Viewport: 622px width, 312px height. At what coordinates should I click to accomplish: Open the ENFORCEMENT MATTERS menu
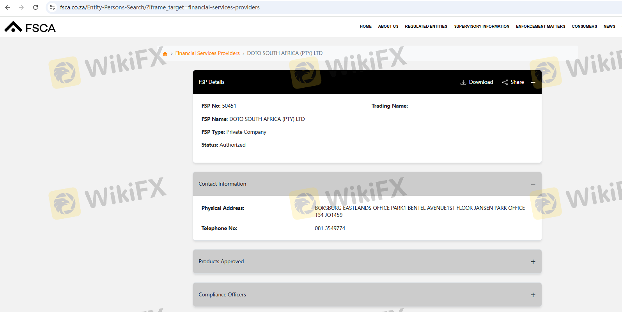[x=540, y=27]
